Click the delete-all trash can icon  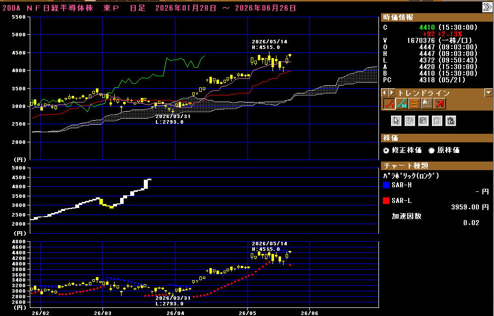(451, 121)
